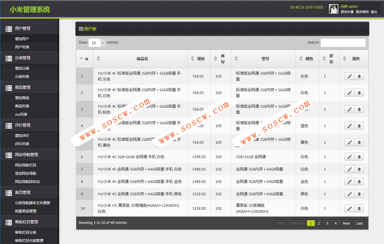Image resolution: width=384 pixels, height=244 pixels.
Task: Open 网站导航回收站 in the sidebar
Action: point(27,182)
